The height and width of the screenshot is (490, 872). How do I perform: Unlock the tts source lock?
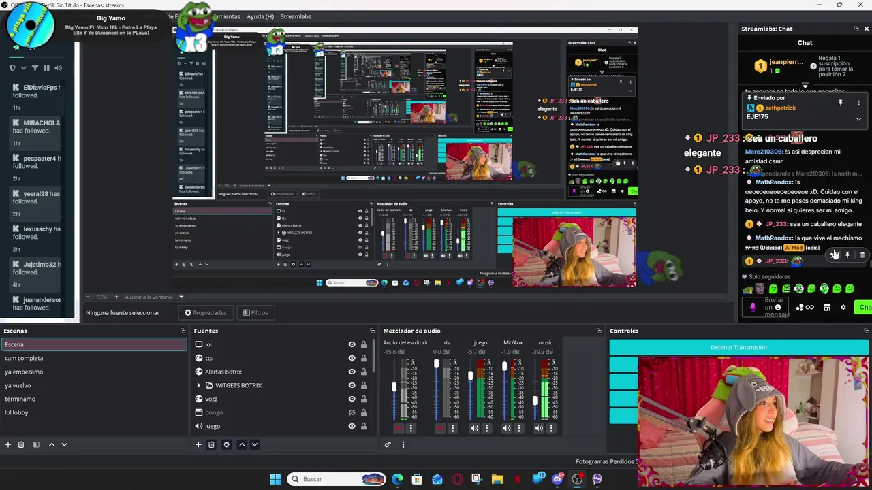click(363, 358)
